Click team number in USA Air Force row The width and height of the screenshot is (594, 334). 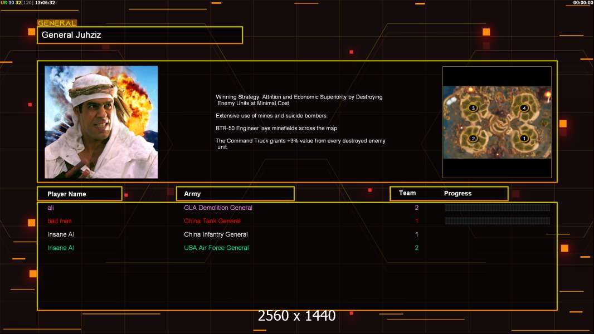tap(417, 248)
